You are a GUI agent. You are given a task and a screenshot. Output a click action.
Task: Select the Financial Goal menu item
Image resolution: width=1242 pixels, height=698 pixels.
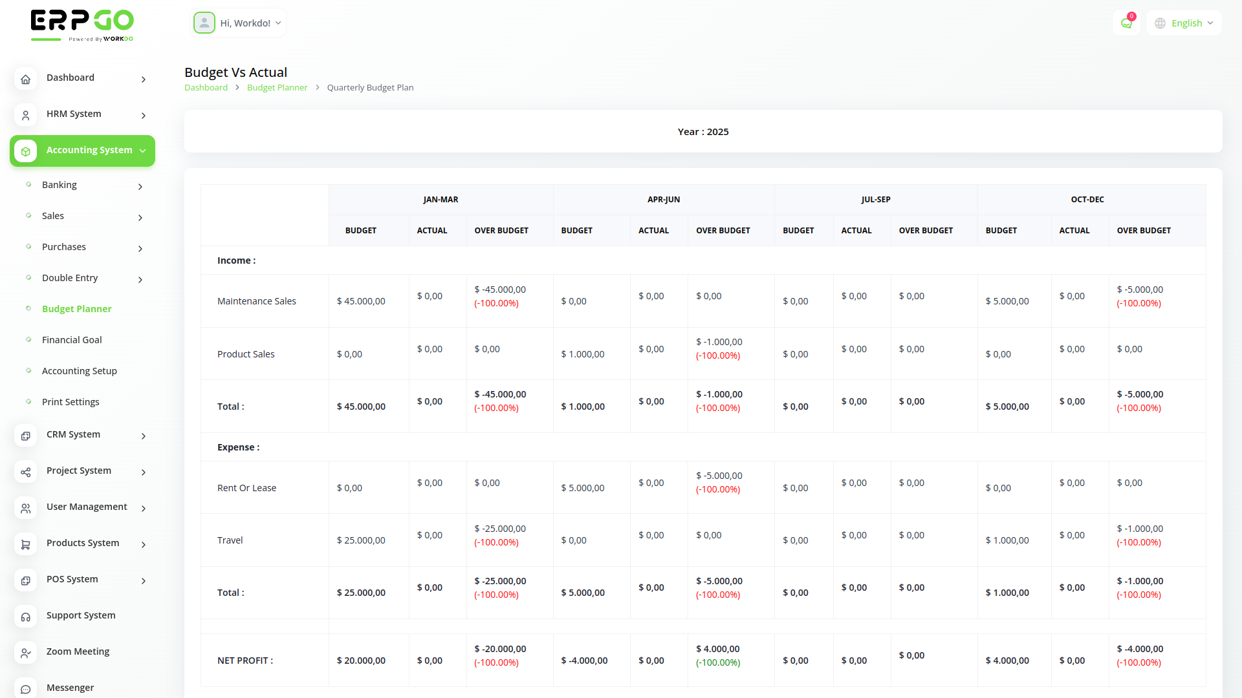click(72, 339)
